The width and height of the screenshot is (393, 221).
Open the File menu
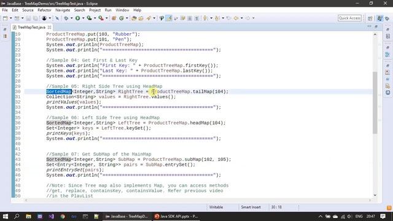5,10
